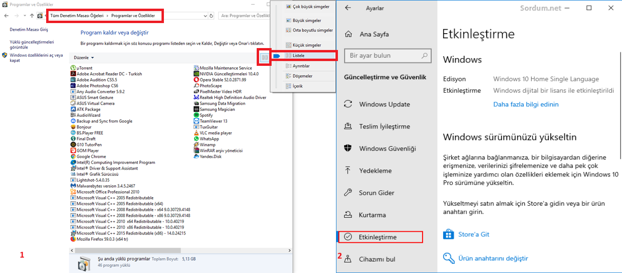Select the WinRAR arşiv yöneticisi icon
Screen dimensions: 622x273
pyautogui.click(x=196, y=150)
